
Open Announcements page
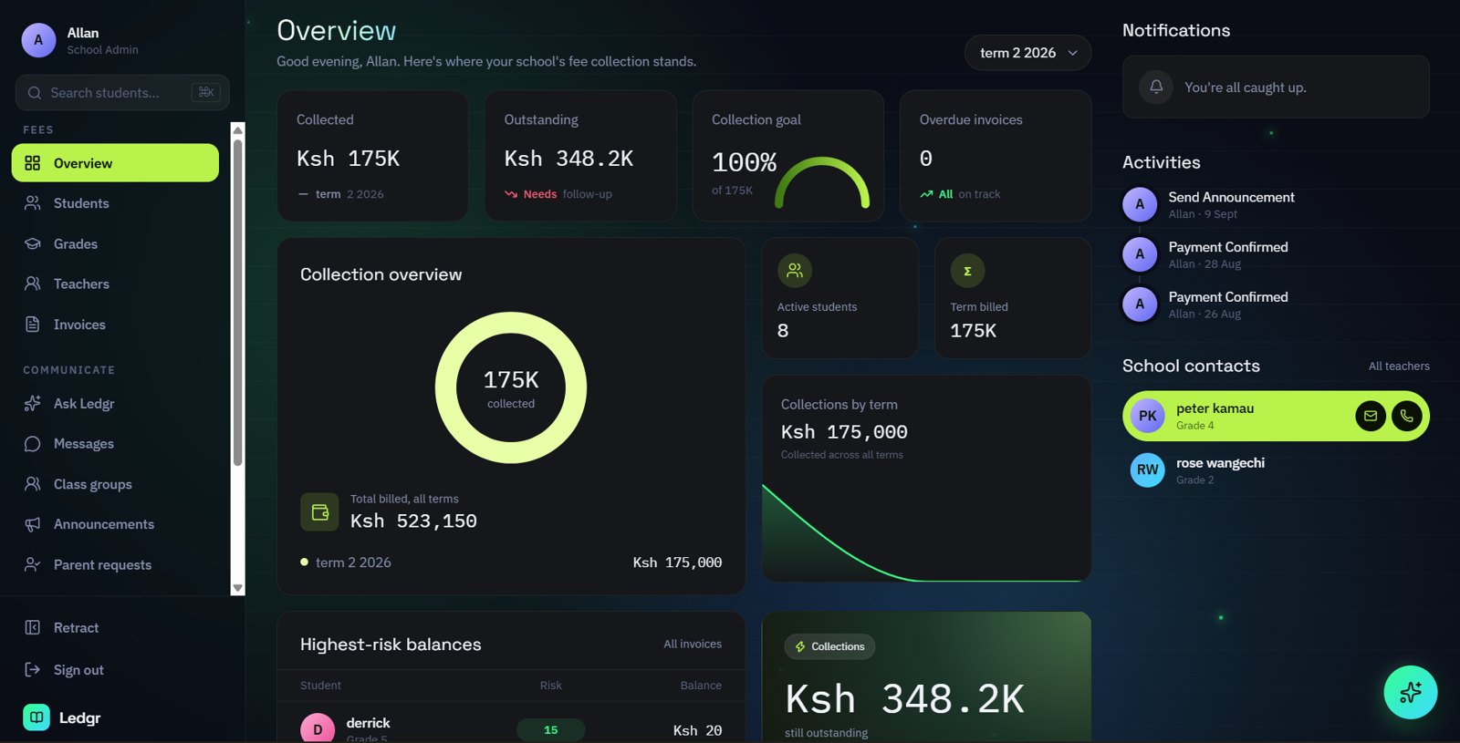115,524
